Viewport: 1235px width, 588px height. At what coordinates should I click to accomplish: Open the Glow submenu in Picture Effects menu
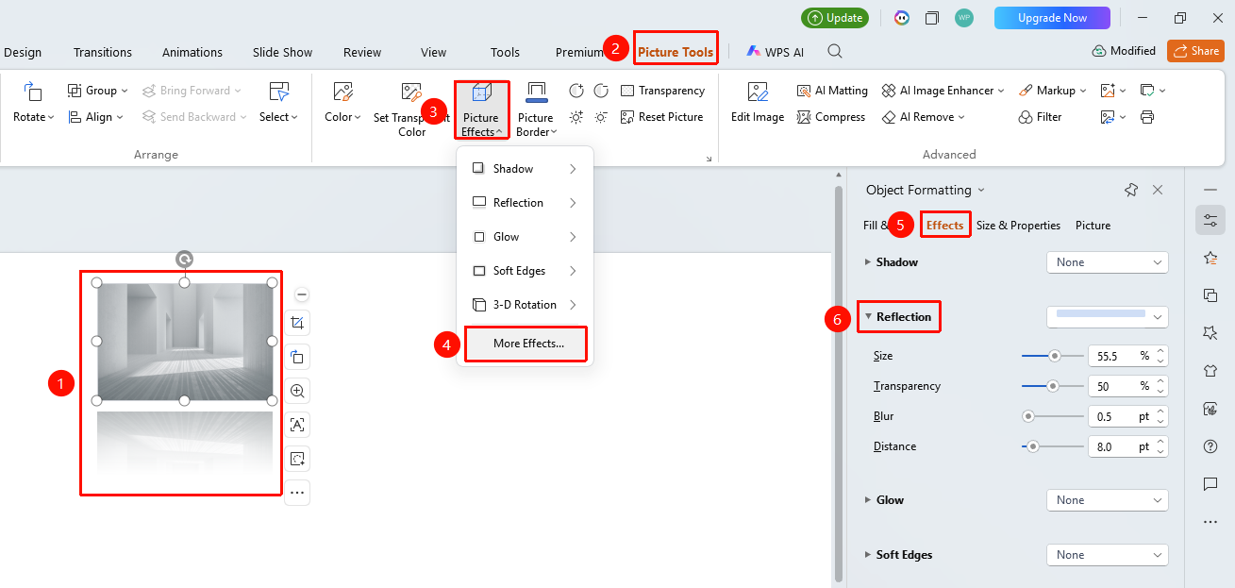pos(525,237)
